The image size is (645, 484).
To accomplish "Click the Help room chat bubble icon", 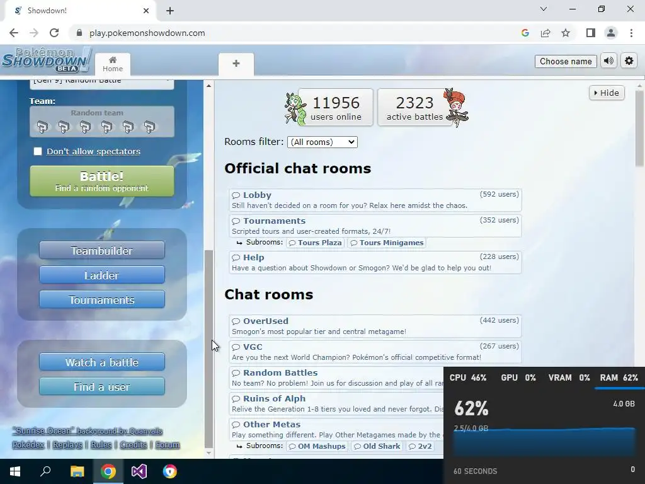I will 236,258.
